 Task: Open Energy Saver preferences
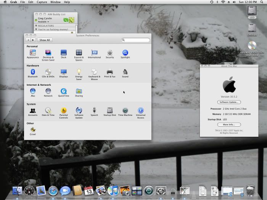79,75
